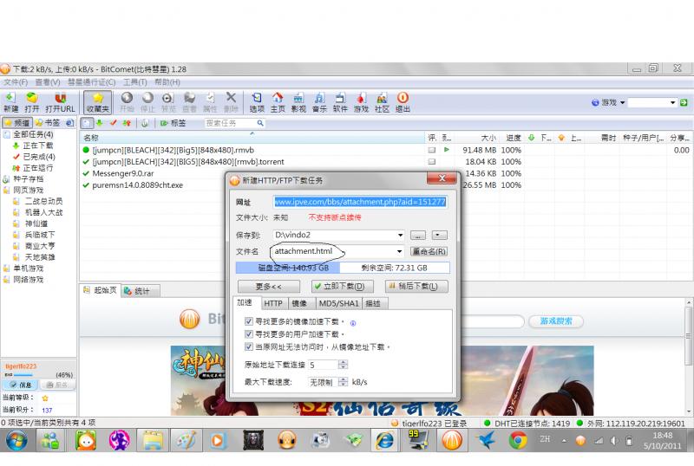Viewport: 694px width, 466px height.
Task: Open the 游戏 search category dropdown
Action: (622, 102)
